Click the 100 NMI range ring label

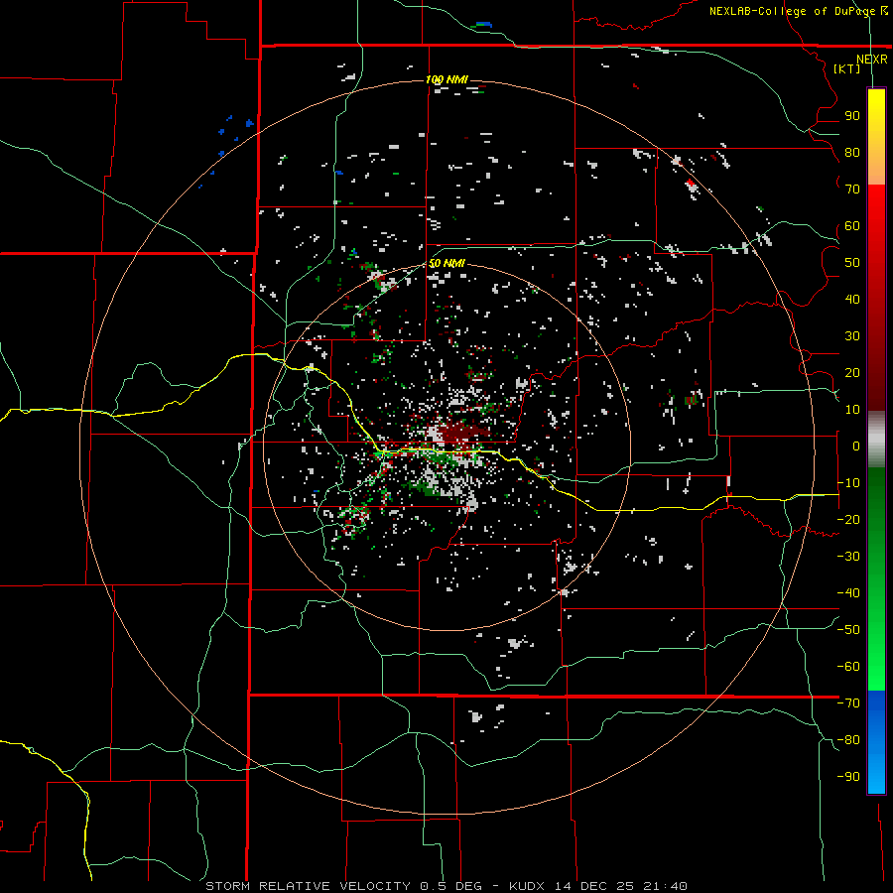(446, 79)
